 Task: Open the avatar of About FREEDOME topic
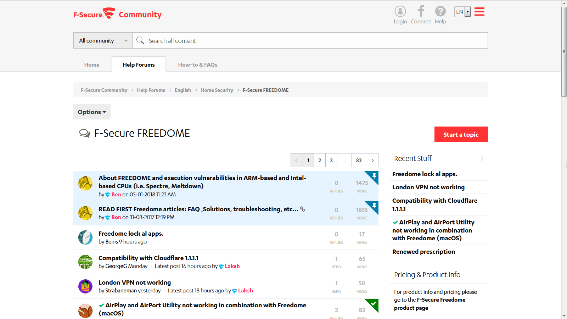tap(85, 183)
